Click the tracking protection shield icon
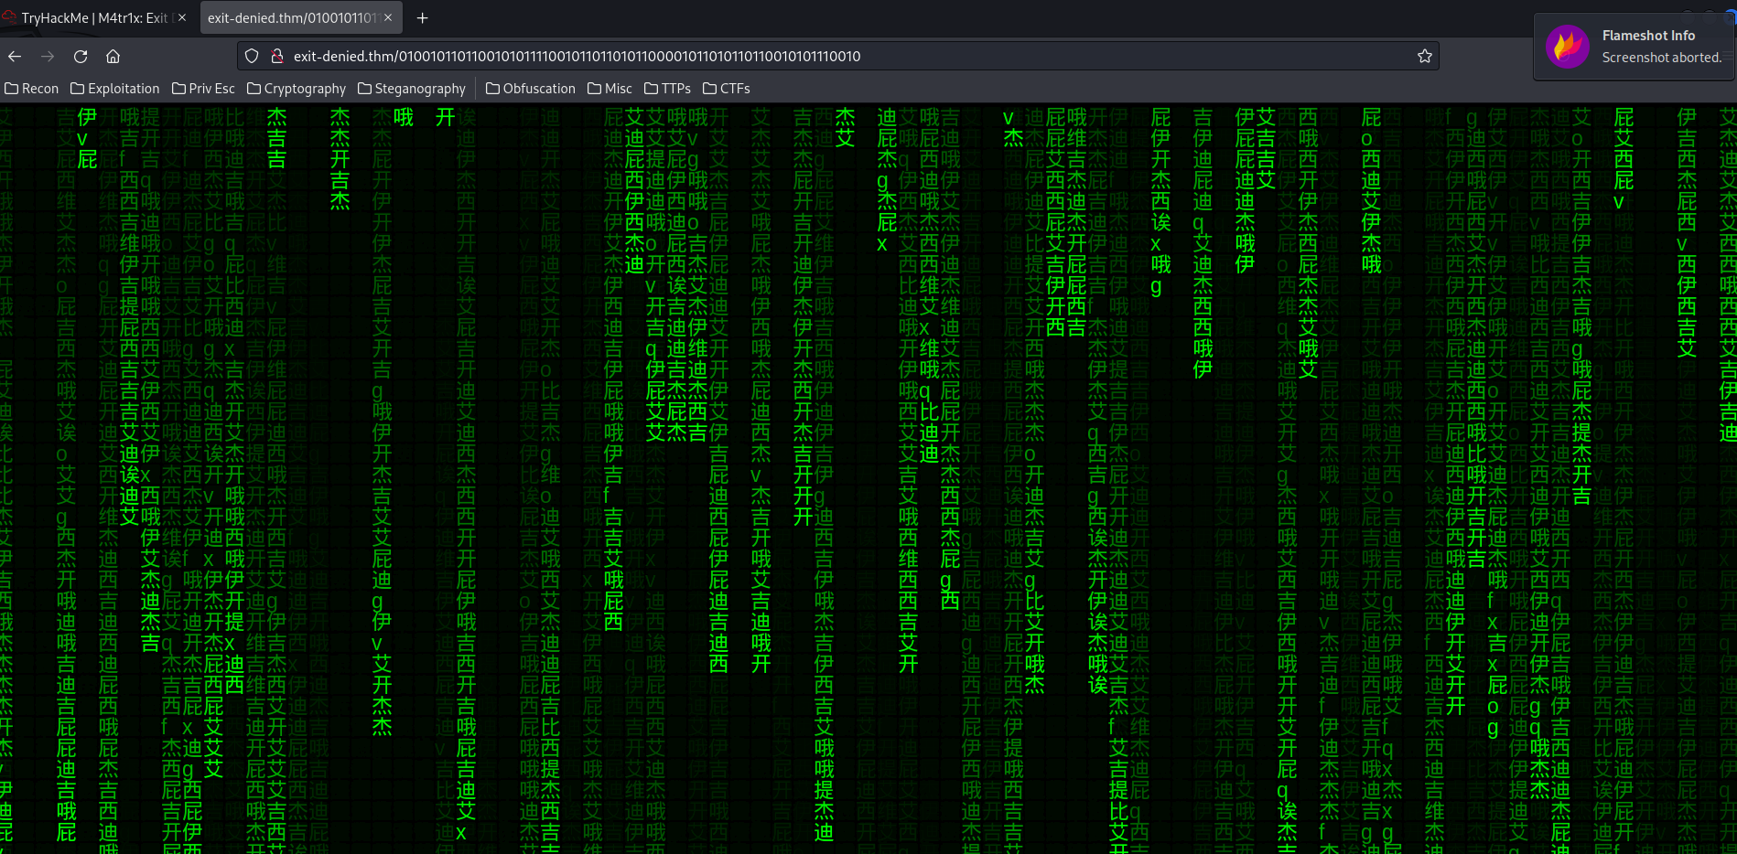This screenshot has width=1737, height=854. coord(252,57)
